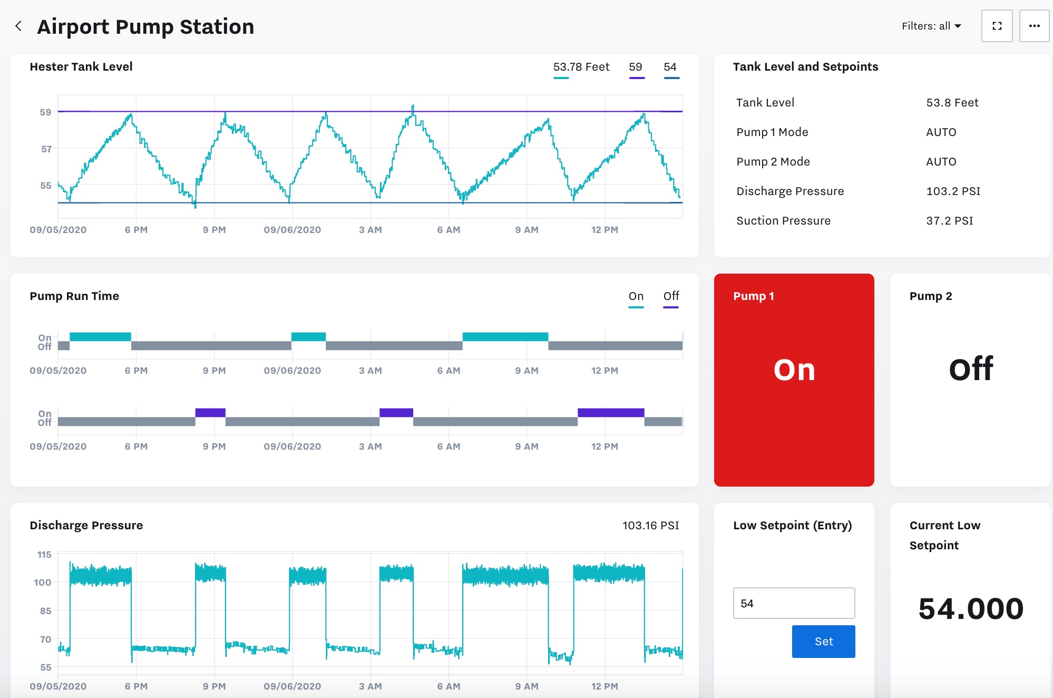
Task: Open the three-dot more options menu
Action: [1034, 26]
